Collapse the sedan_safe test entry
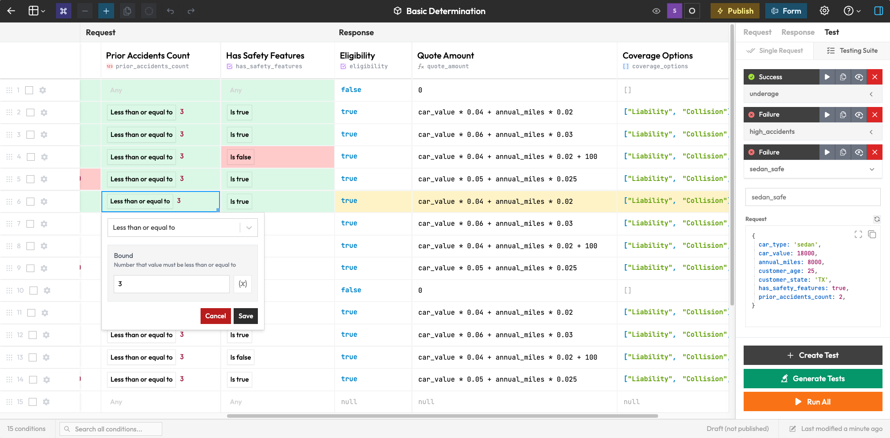890x438 pixels. point(871,169)
